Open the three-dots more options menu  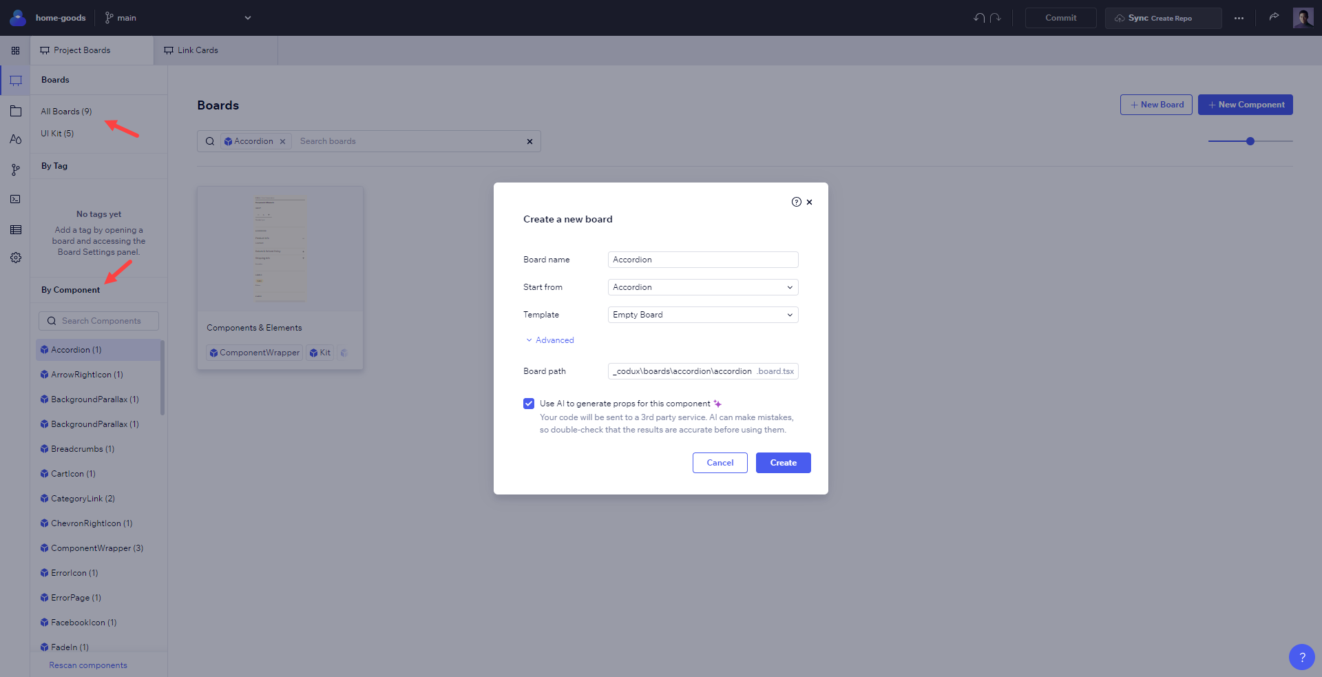click(1239, 18)
